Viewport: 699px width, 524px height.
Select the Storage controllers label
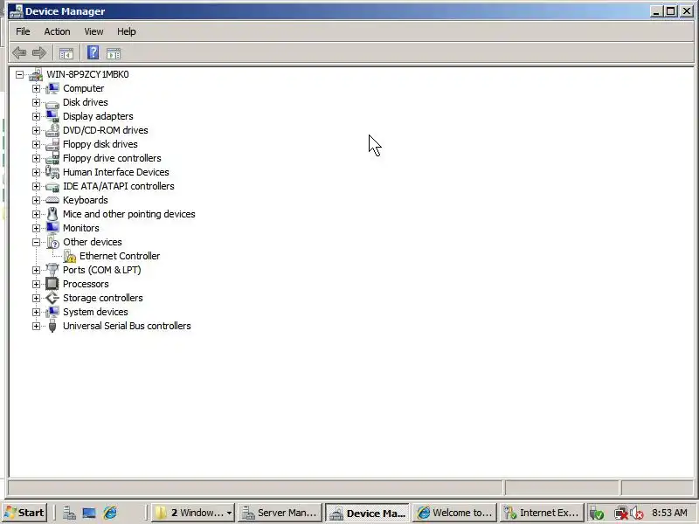103,298
